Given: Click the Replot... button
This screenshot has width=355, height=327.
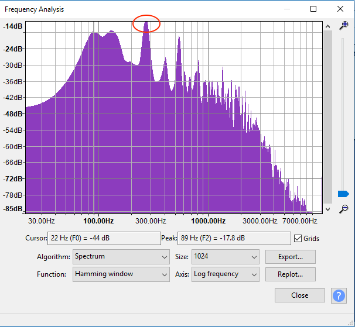Looking at the screenshot, I should (291, 274).
